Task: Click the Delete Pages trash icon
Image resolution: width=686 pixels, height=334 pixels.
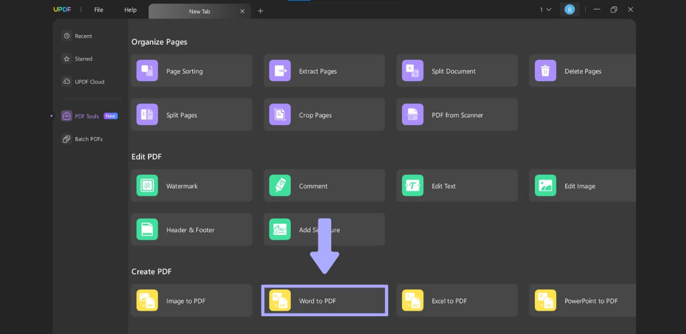Action: (545, 71)
